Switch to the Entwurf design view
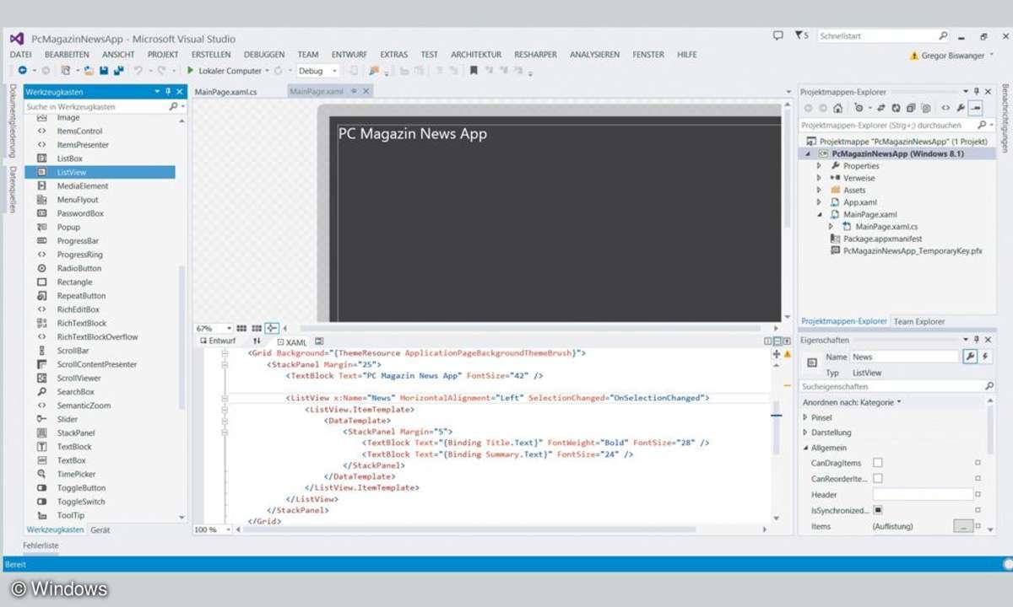The height and width of the screenshot is (607, 1013). point(217,341)
